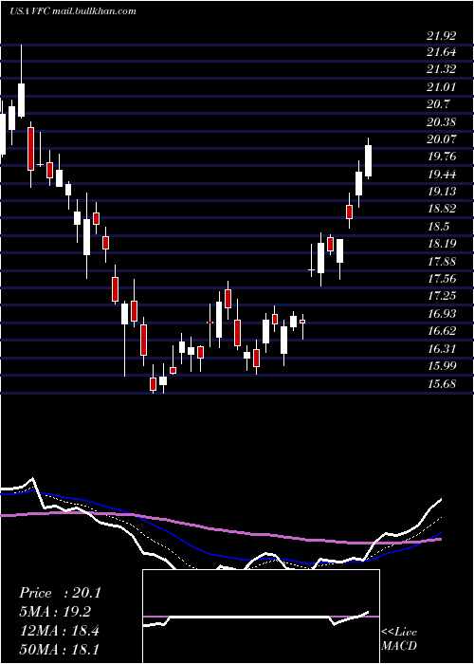Click the 15.68 price label
The image size is (474, 664).
point(441,384)
